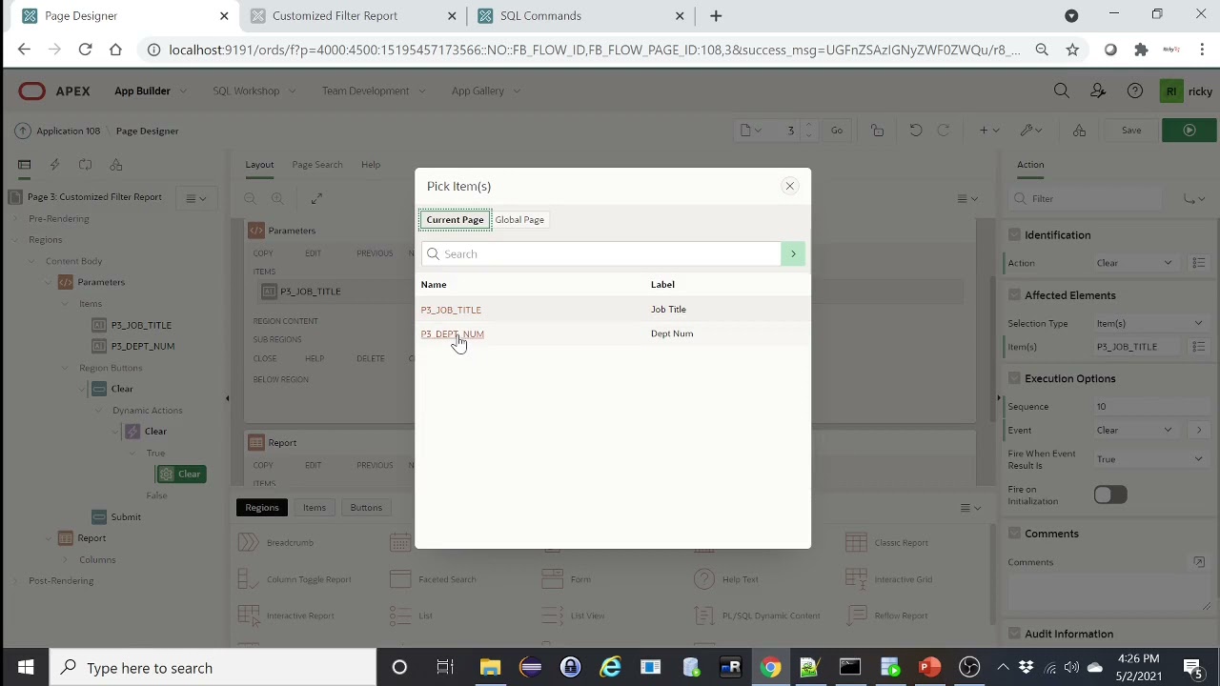Image resolution: width=1220 pixels, height=686 pixels.
Task: Collapse the Parameters region node
Action: pyautogui.click(x=48, y=282)
